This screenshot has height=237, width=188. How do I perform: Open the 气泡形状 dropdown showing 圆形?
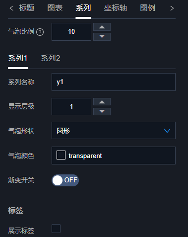click(114, 131)
